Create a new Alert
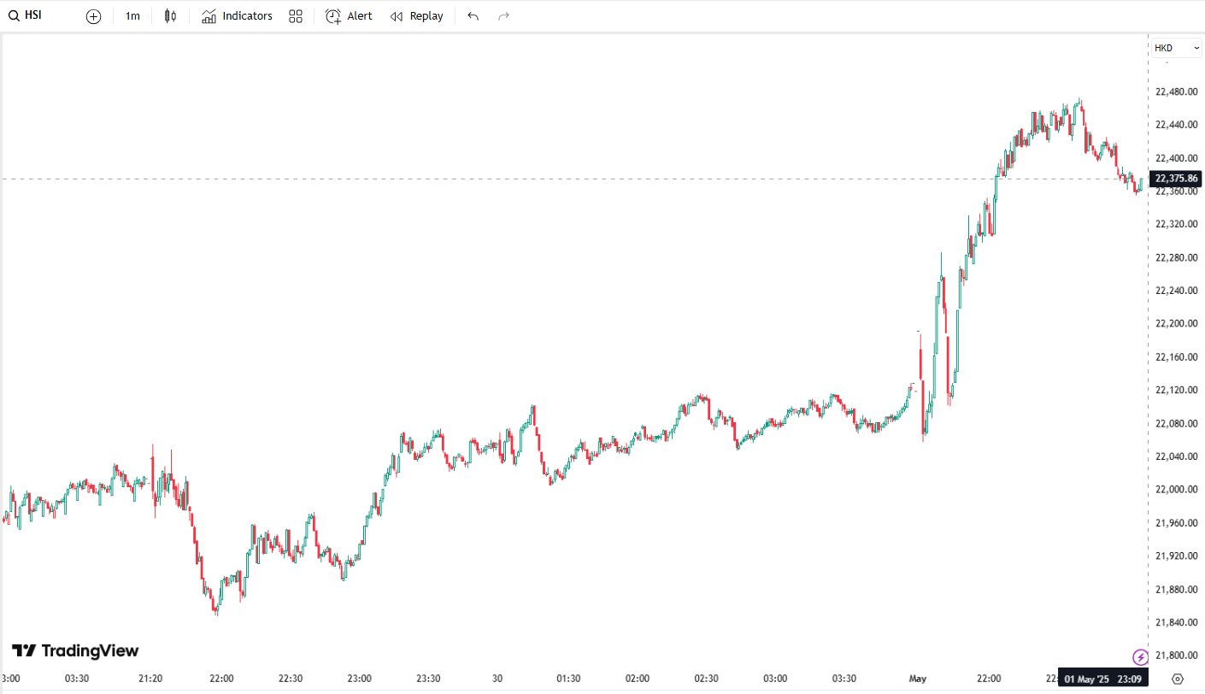The image size is (1205, 694). pyautogui.click(x=349, y=16)
